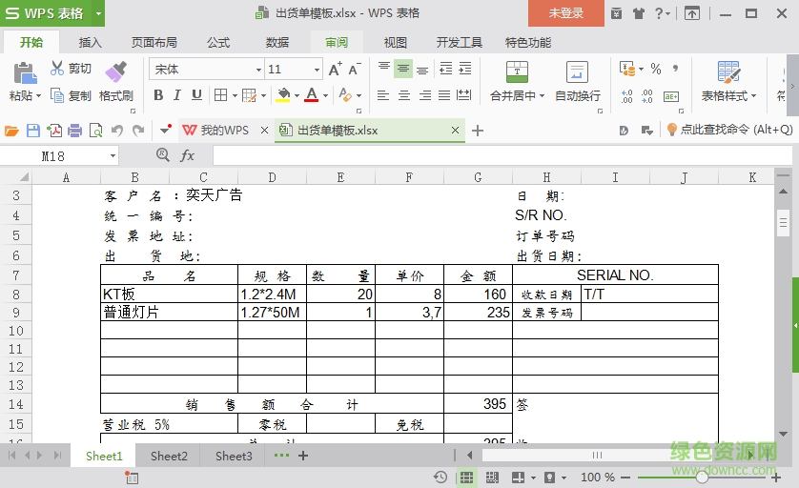Toggle bold formatting
The width and height of the screenshot is (799, 488).
(x=158, y=95)
